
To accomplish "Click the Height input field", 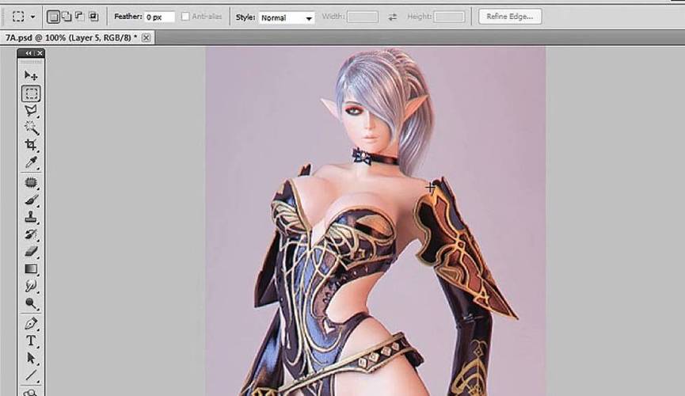I will coord(449,17).
